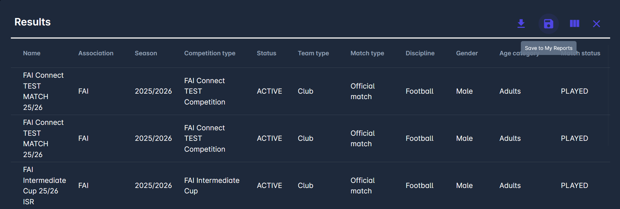
Task: Select the first FAI Connect TEST MATCH row
Action: (x=43, y=91)
